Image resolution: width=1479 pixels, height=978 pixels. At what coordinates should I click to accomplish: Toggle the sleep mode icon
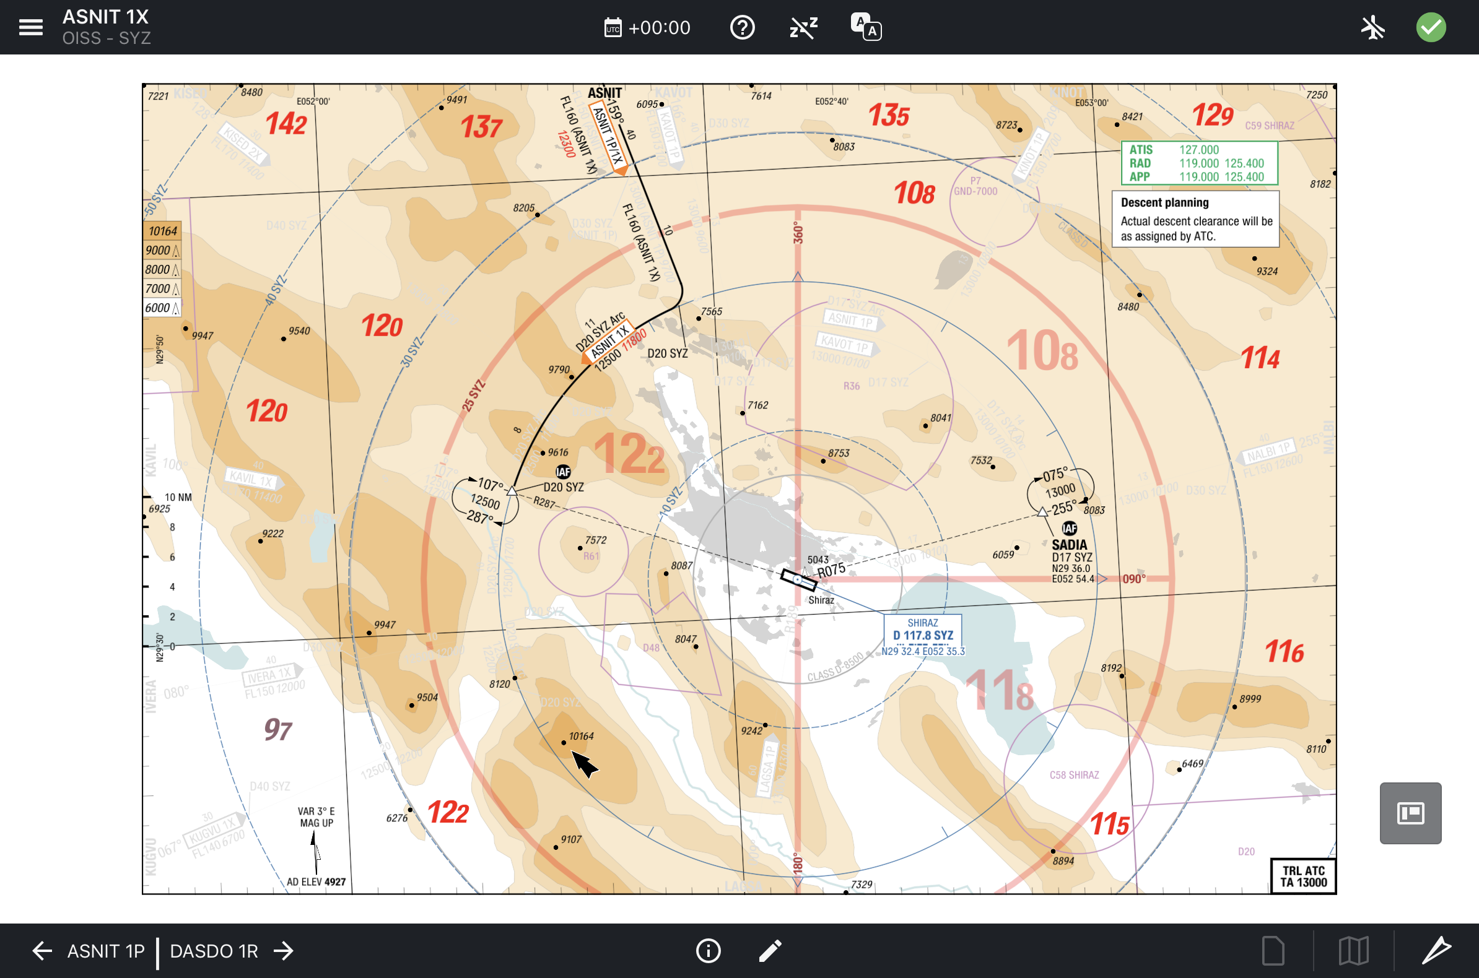point(803,27)
